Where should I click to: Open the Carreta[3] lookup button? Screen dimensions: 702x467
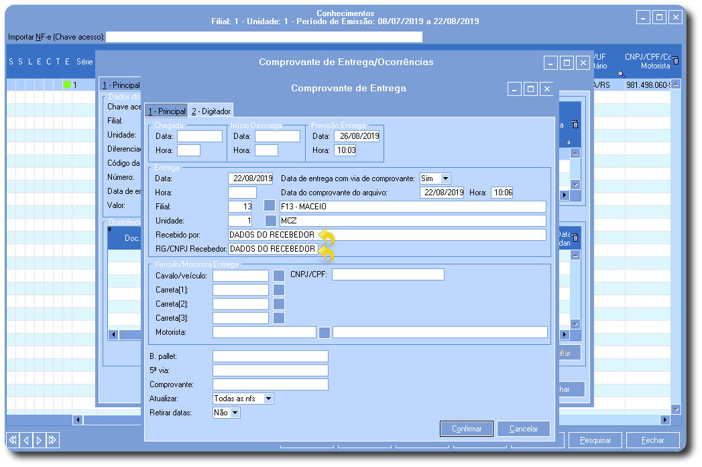click(279, 318)
